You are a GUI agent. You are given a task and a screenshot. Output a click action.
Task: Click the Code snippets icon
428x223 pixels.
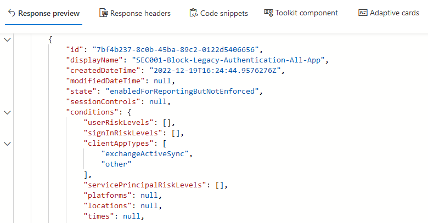point(193,13)
